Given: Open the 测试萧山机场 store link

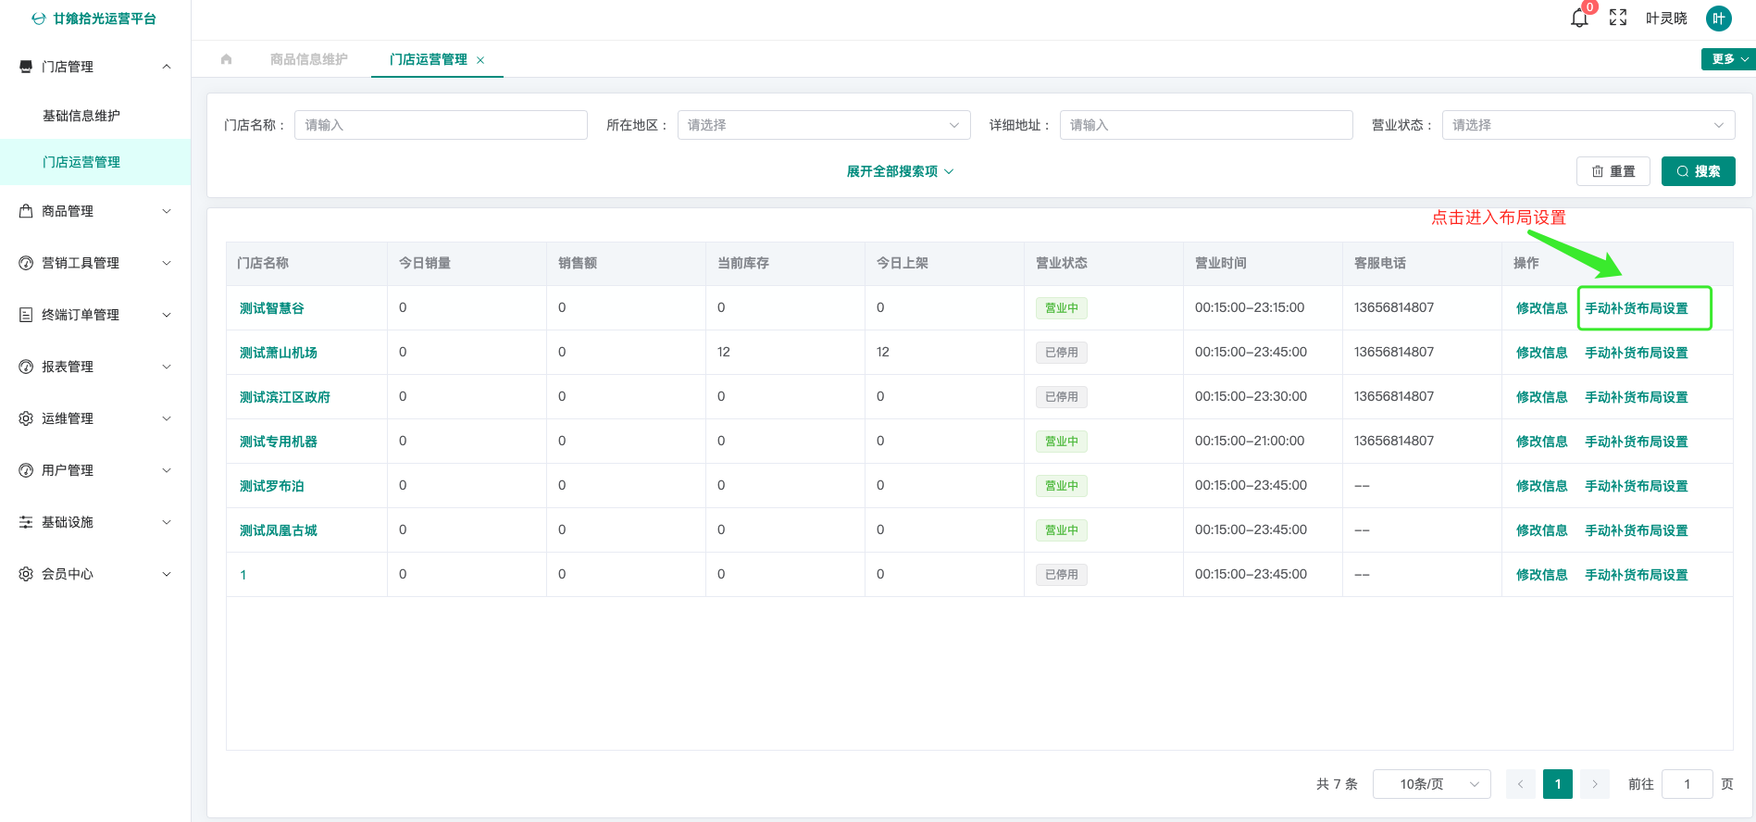Looking at the screenshot, I should (x=279, y=353).
